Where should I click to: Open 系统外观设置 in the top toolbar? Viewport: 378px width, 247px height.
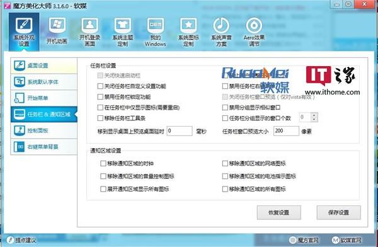click(24, 32)
